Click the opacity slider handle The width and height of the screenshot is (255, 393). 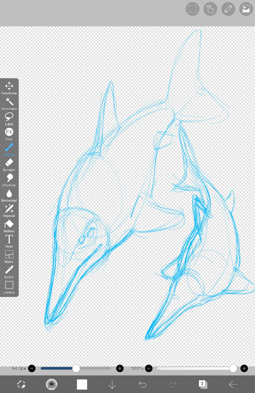[233, 368]
